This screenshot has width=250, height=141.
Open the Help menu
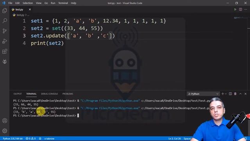coord(73,3)
